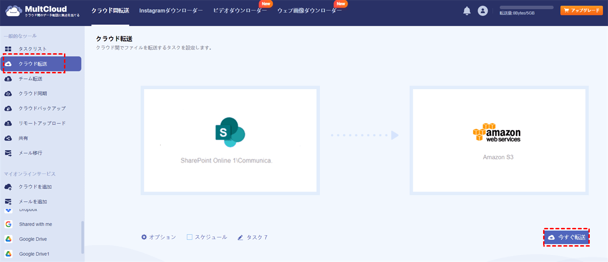Click the クラウドを追加 plus-cloud icon
This screenshot has height=262, width=608.
pyautogui.click(x=8, y=187)
